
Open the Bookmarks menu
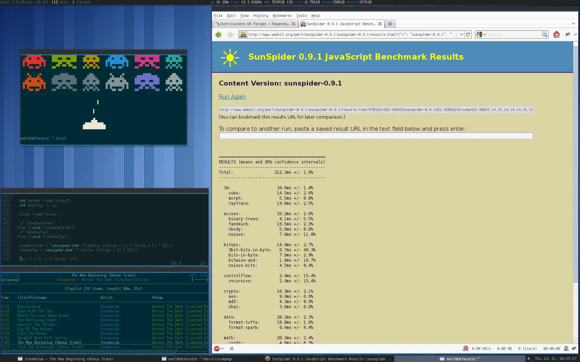[x=282, y=16]
